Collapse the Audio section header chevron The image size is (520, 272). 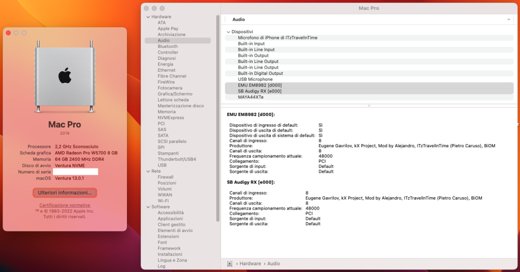(509, 20)
